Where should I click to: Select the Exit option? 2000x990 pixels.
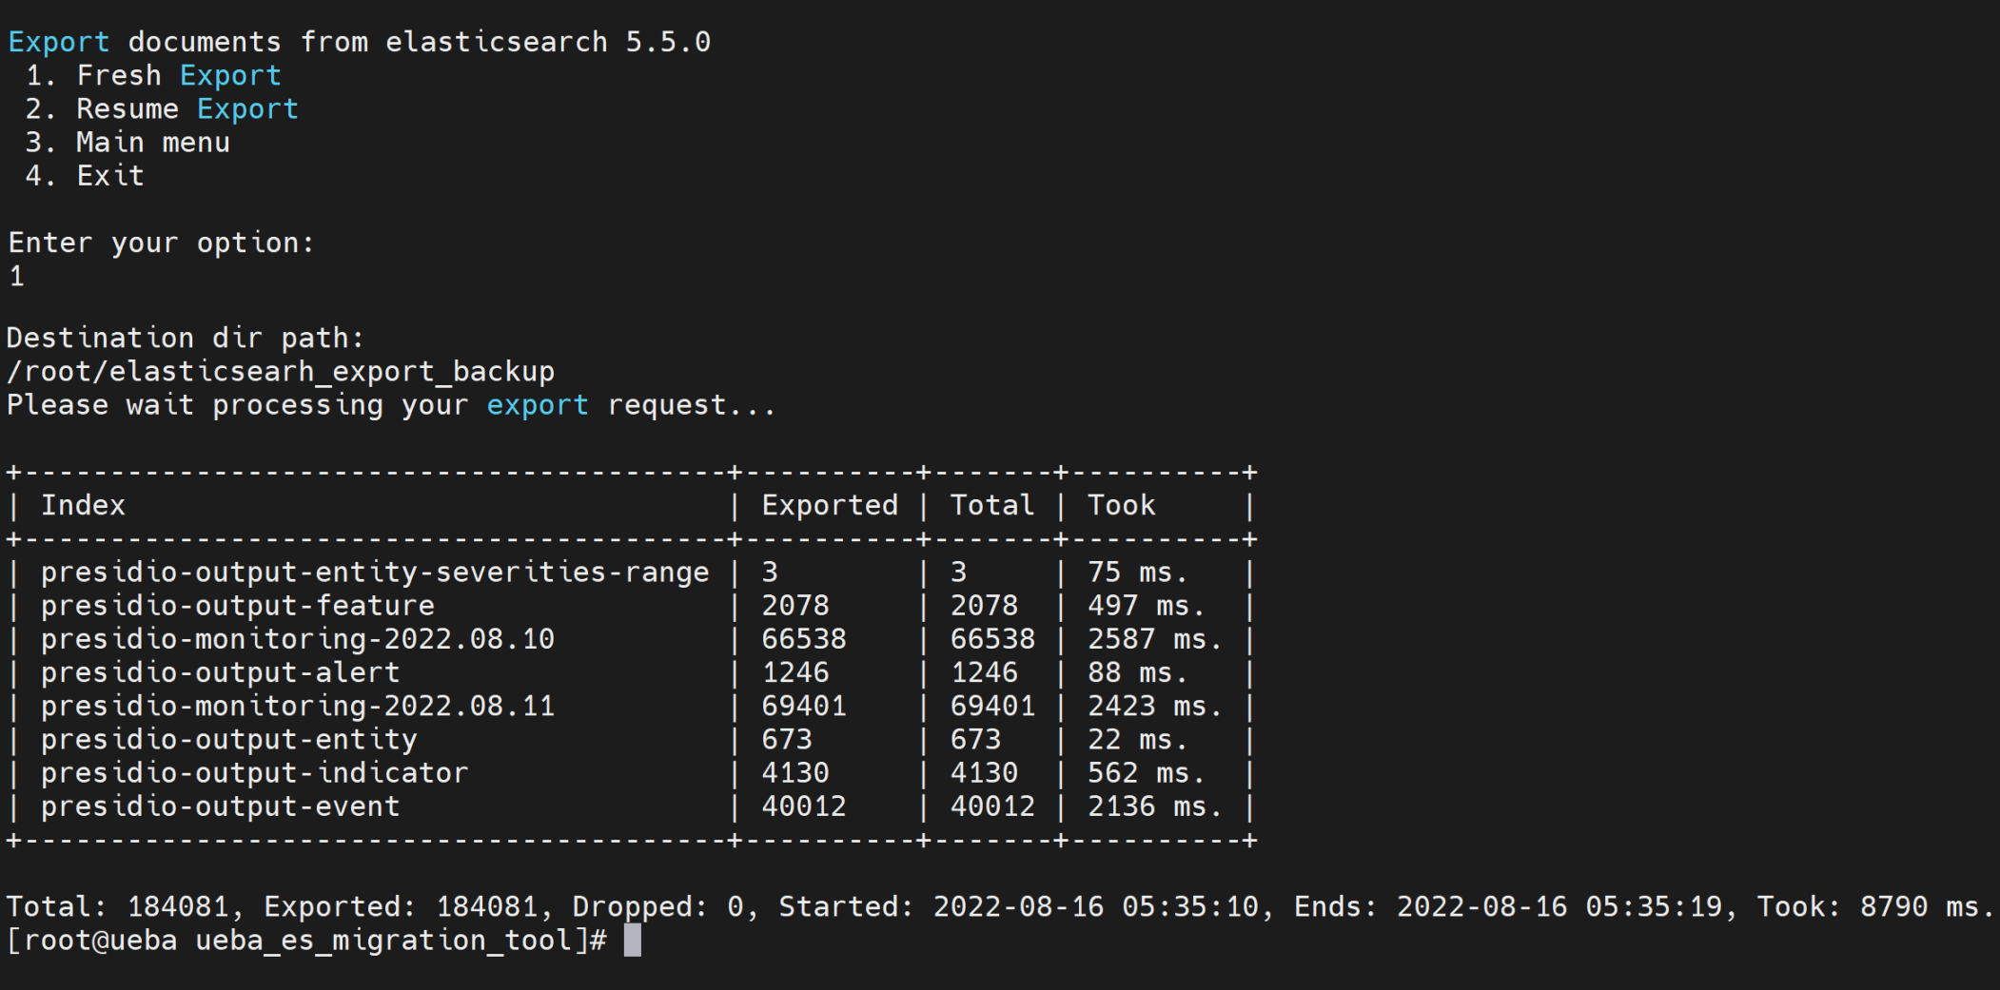(108, 175)
